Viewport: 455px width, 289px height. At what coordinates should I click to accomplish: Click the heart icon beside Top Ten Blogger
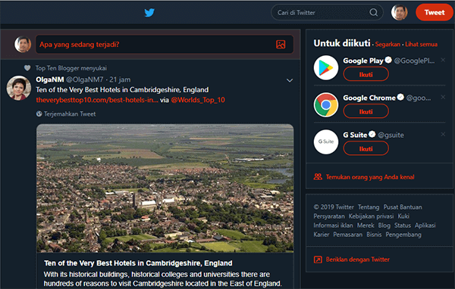click(x=27, y=68)
